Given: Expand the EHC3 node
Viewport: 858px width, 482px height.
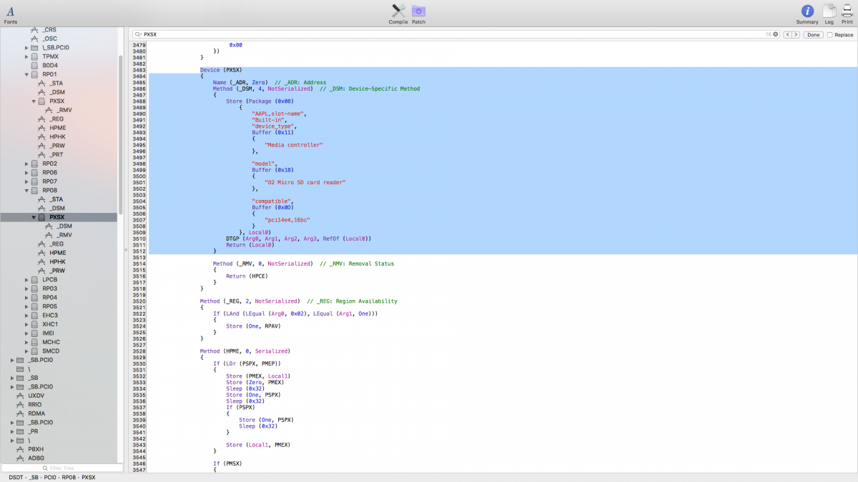Looking at the screenshot, I should pos(26,316).
